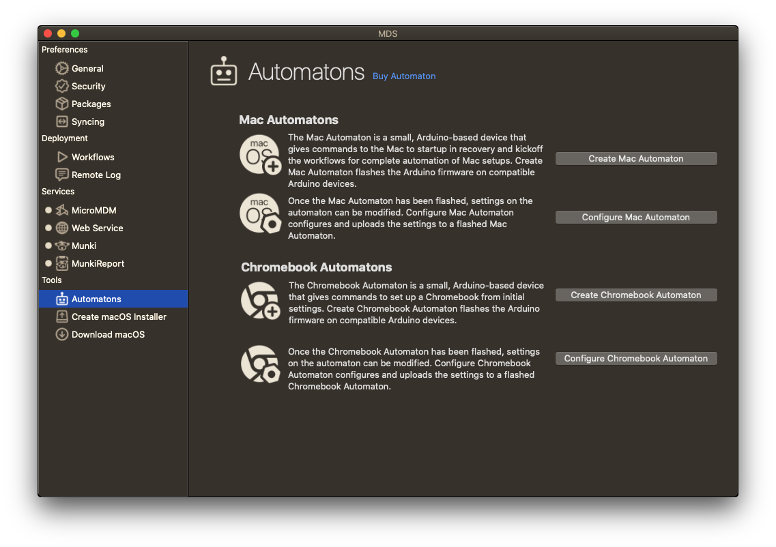Click the Create macOS Installer upload icon
This screenshot has height=547, width=776.
click(62, 316)
